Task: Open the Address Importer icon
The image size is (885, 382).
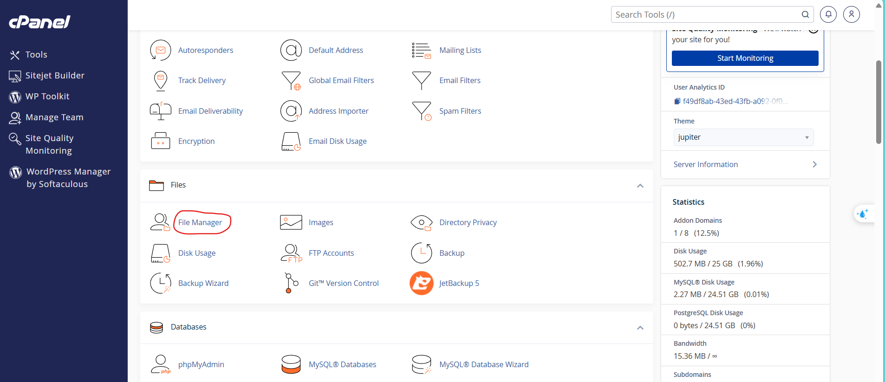Action: tap(291, 111)
